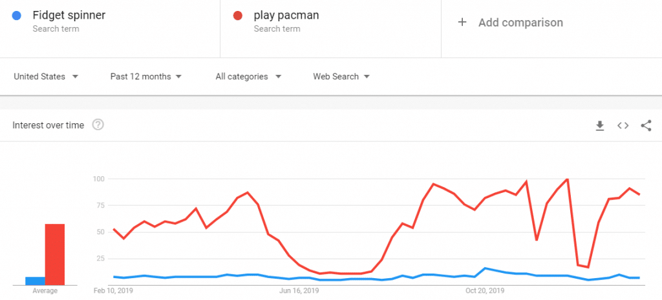Click the Jun 16, 2019 axis label

pos(299,291)
